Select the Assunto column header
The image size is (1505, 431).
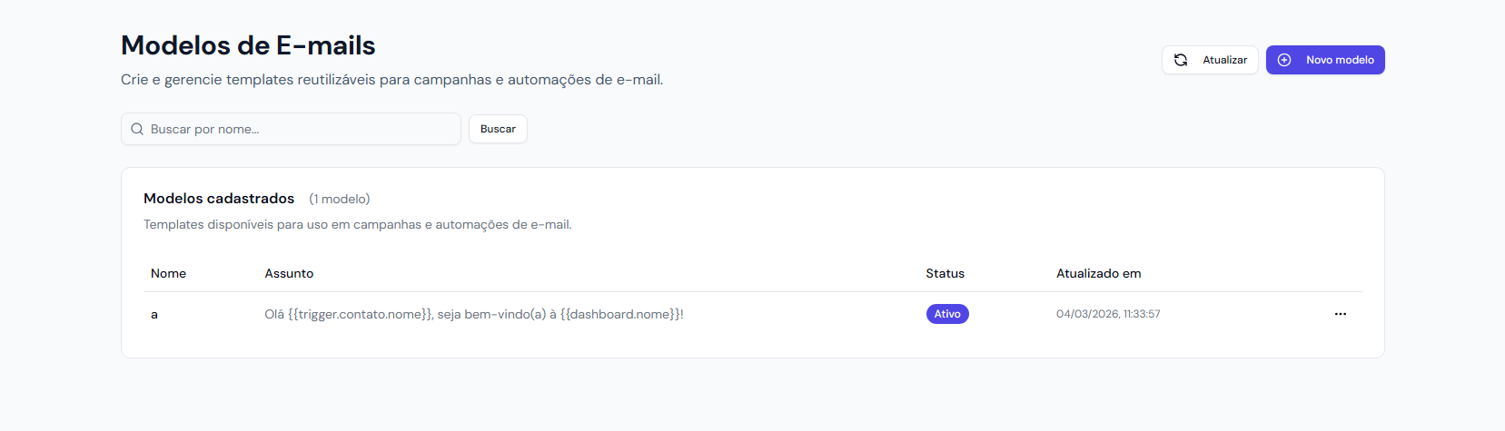pos(289,273)
